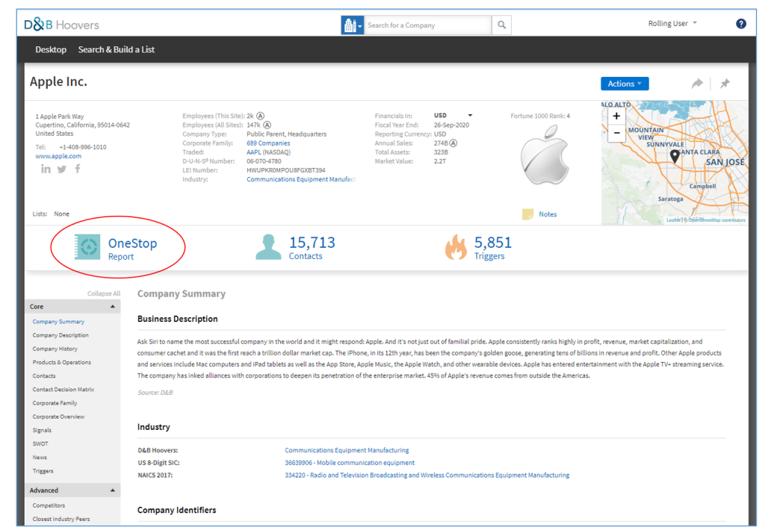Click the telephone number +1-408-996-1010

click(83, 147)
